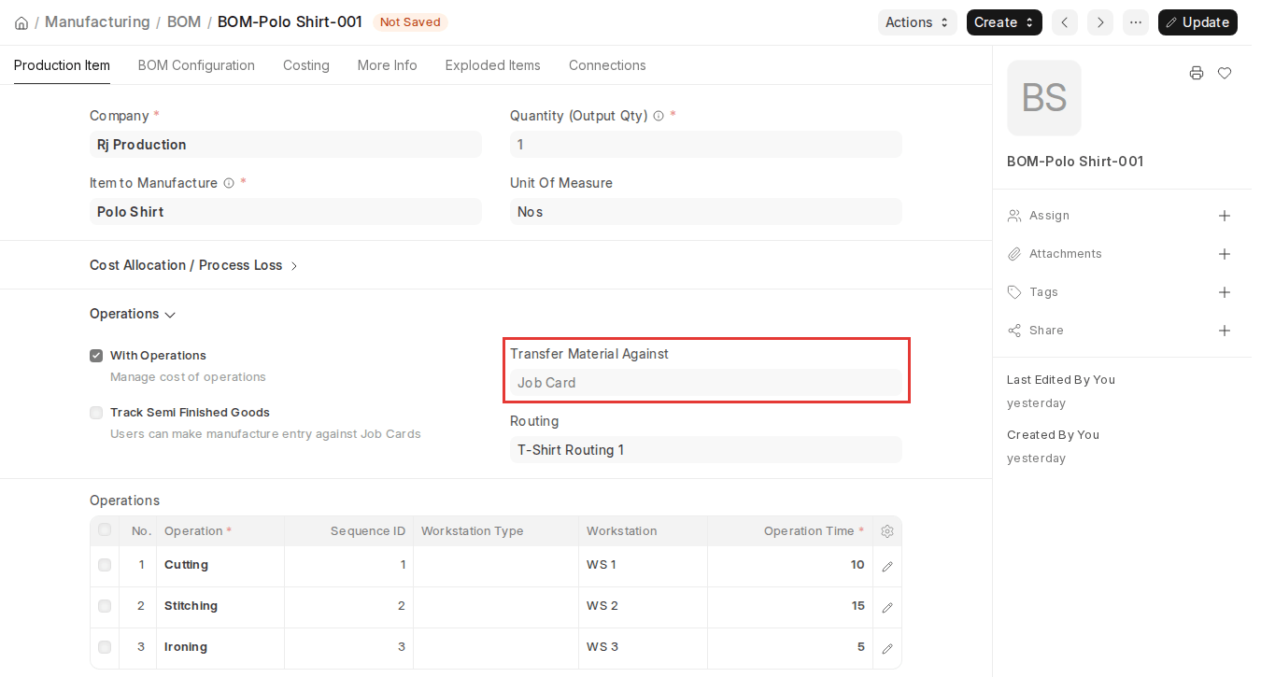This screenshot has height=677, width=1261.
Task: Edit the Stitching operation row pencil
Action: tap(887, 607)
